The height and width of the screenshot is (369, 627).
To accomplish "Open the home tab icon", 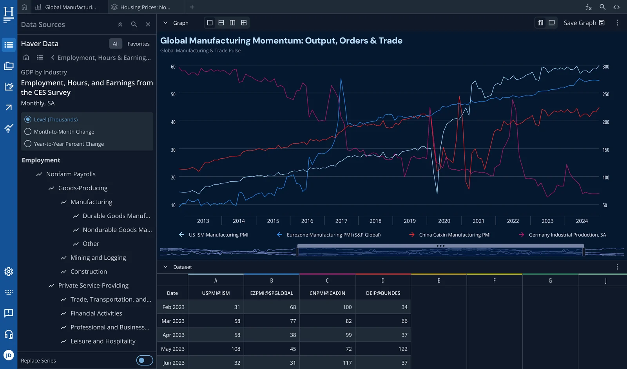I will (24, 7).
